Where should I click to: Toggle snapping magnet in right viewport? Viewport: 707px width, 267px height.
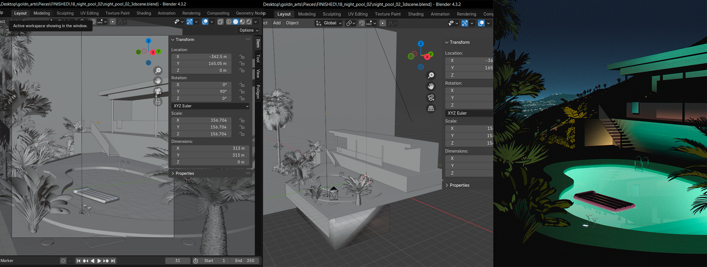tap(362, 23)
